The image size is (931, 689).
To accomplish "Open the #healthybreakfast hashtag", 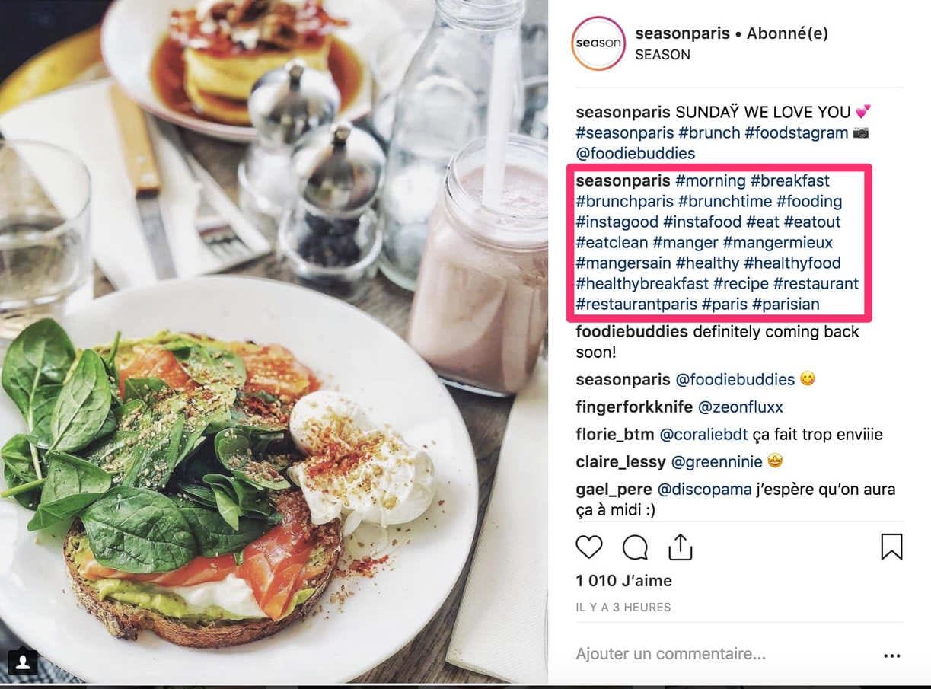I will [642, 283].
